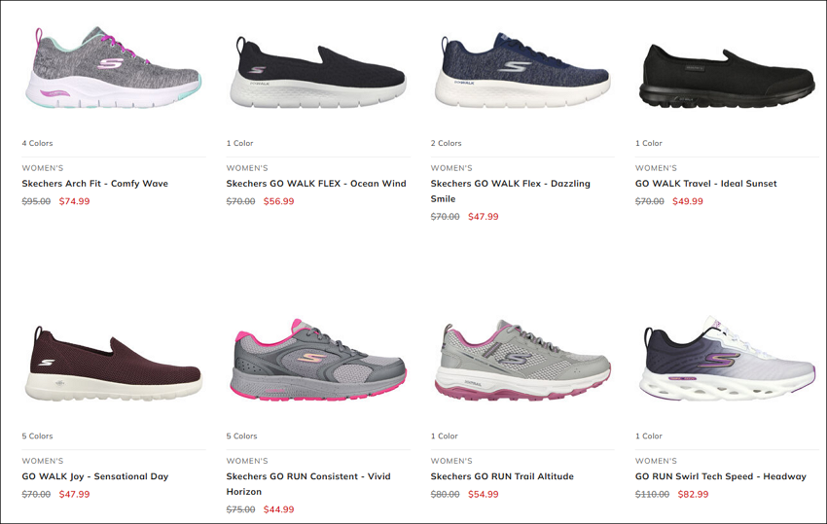Viewport: 827px width, 524px height.
Task: Open Skechers GO WALK FLEX - Ocean Wind link
Action: point(316,184)
